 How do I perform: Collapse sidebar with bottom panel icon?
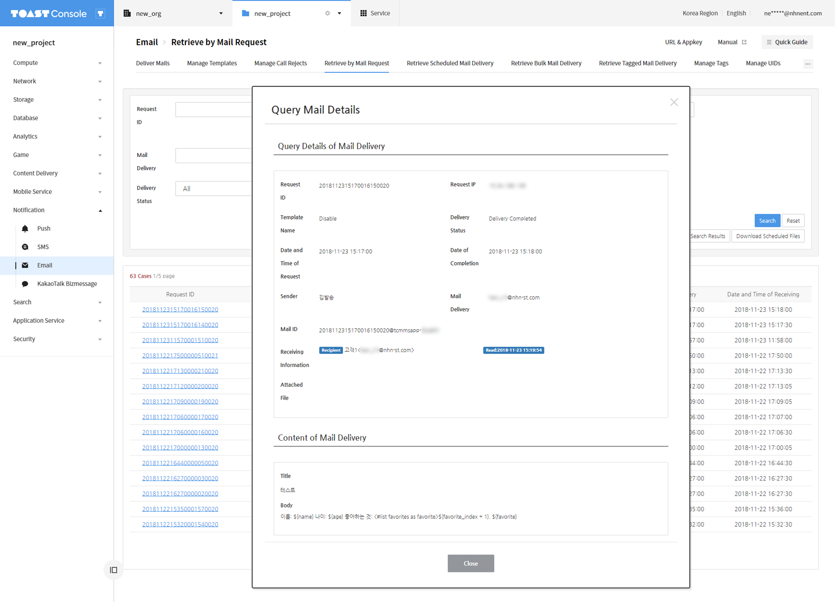click(113, 570)
